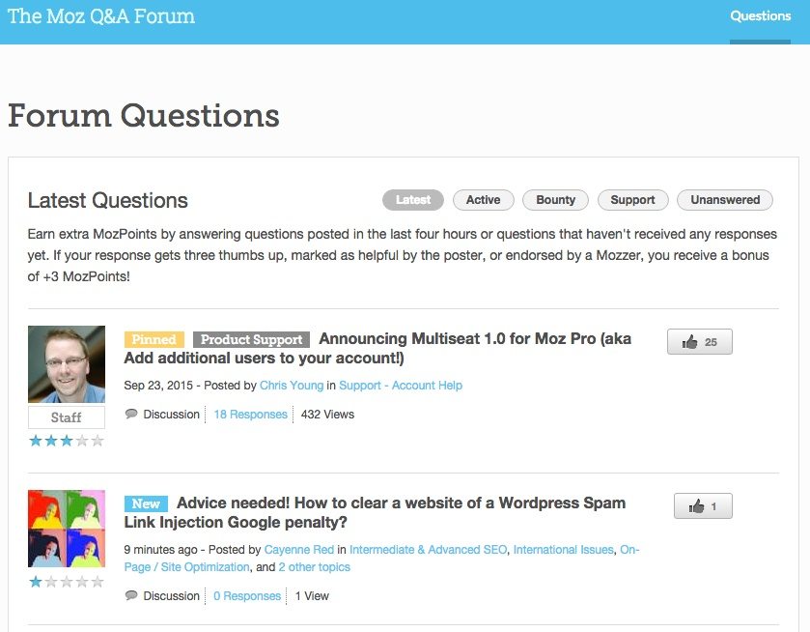The width and height of the screenshot is (810, 632).
Task: Open the Announcing Multiseat 1.0 question
Action: click(377, 348)
